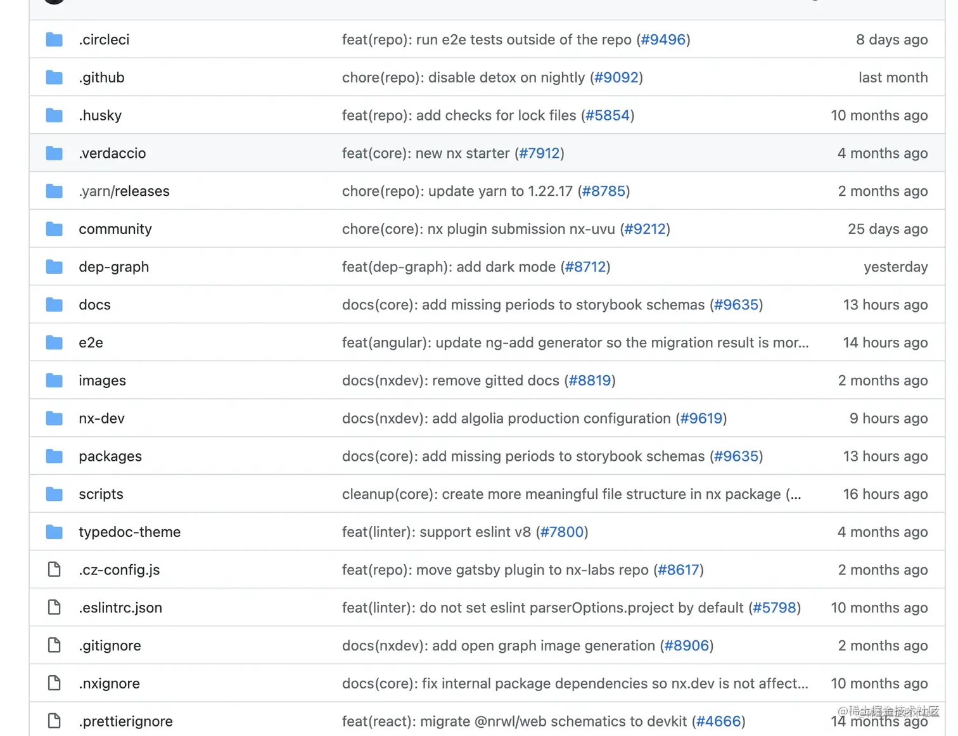Click the .gitignore file icon
Viewport: 958px width, 736px height.
click(x=54, y=645)
